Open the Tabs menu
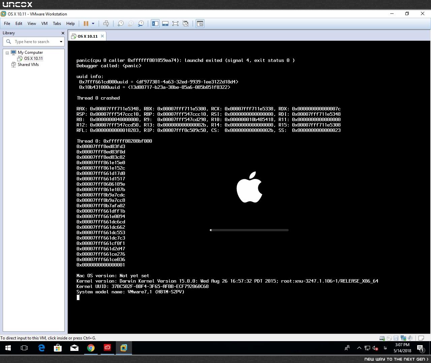The height and width of the screenshot is (363, 431). pyautogui.click(x=57, y=24)
